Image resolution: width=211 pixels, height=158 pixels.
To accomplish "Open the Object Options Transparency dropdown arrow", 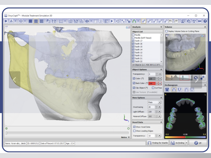I will 160,74.
